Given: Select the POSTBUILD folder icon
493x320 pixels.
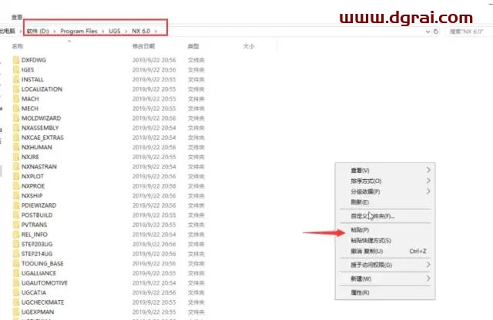Looking at the screenshot, I should 16,215.
